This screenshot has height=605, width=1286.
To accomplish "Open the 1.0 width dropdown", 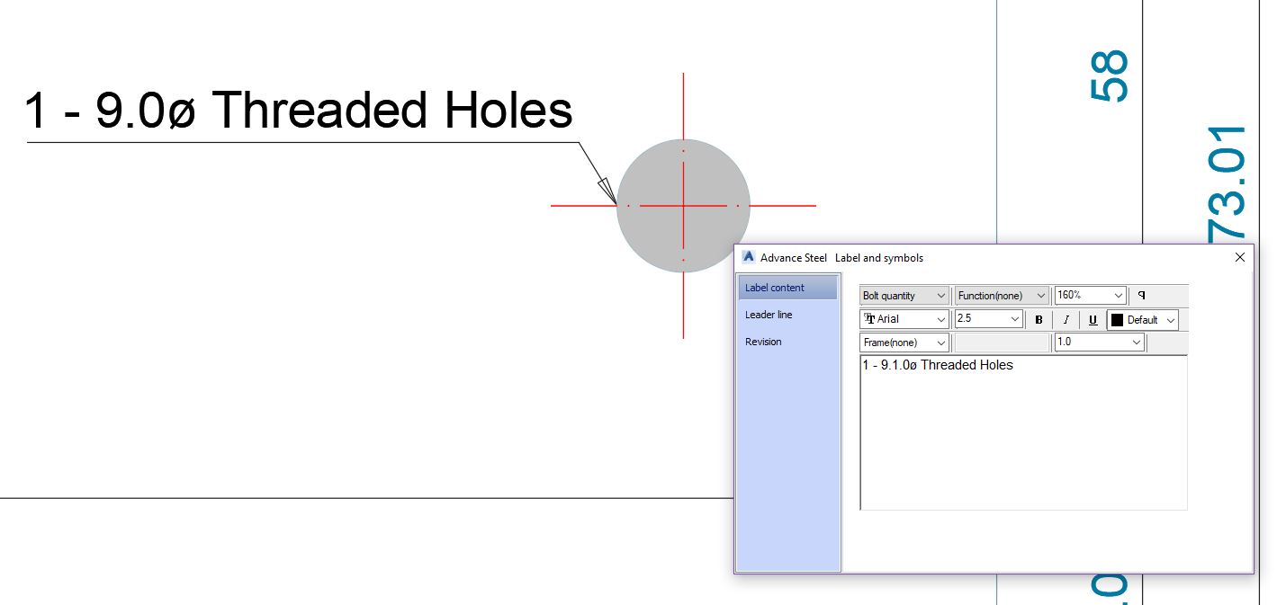I will [x=1136, y=343].
